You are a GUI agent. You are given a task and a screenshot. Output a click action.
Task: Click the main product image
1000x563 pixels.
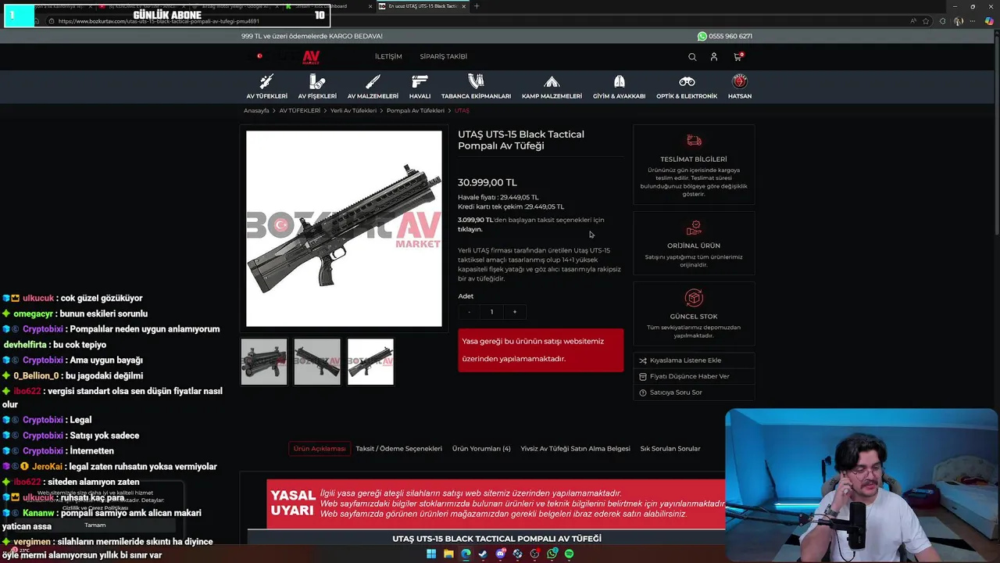point(344,228)
